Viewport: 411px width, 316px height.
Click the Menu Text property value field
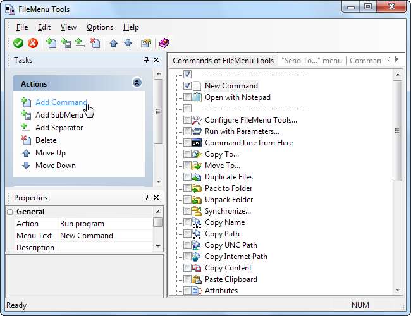(104, 236)
